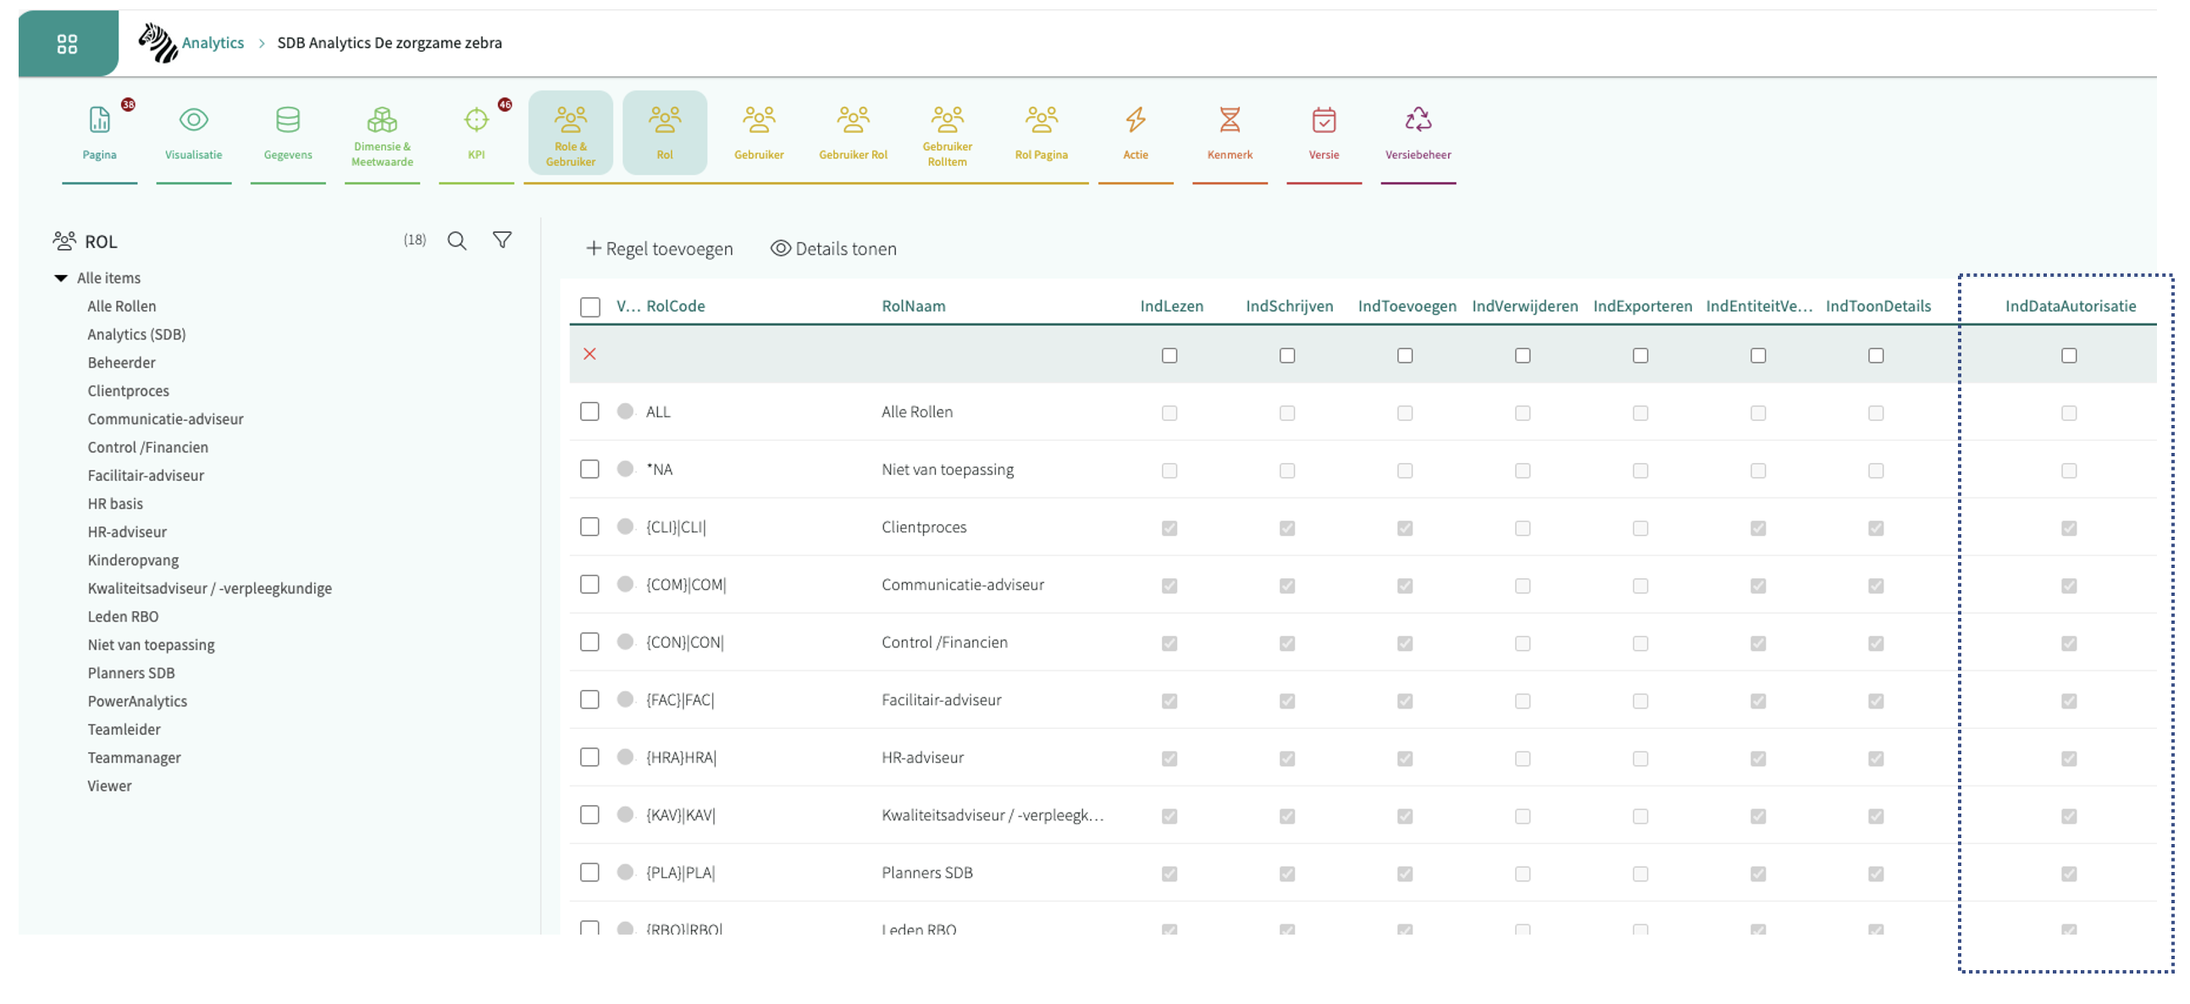Open the Visualisatie eye icon
This screenshot has height=1004, width=2190.
click(x=194, y=120)
